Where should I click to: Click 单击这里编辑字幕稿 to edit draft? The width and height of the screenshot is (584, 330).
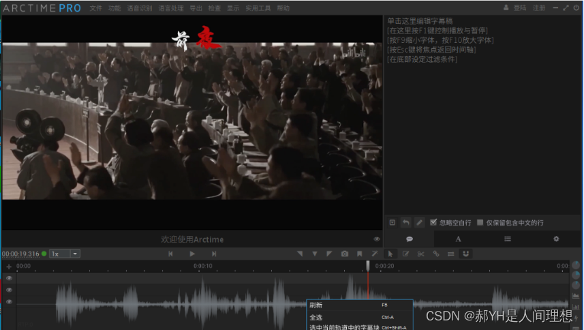tap(420, 21)
